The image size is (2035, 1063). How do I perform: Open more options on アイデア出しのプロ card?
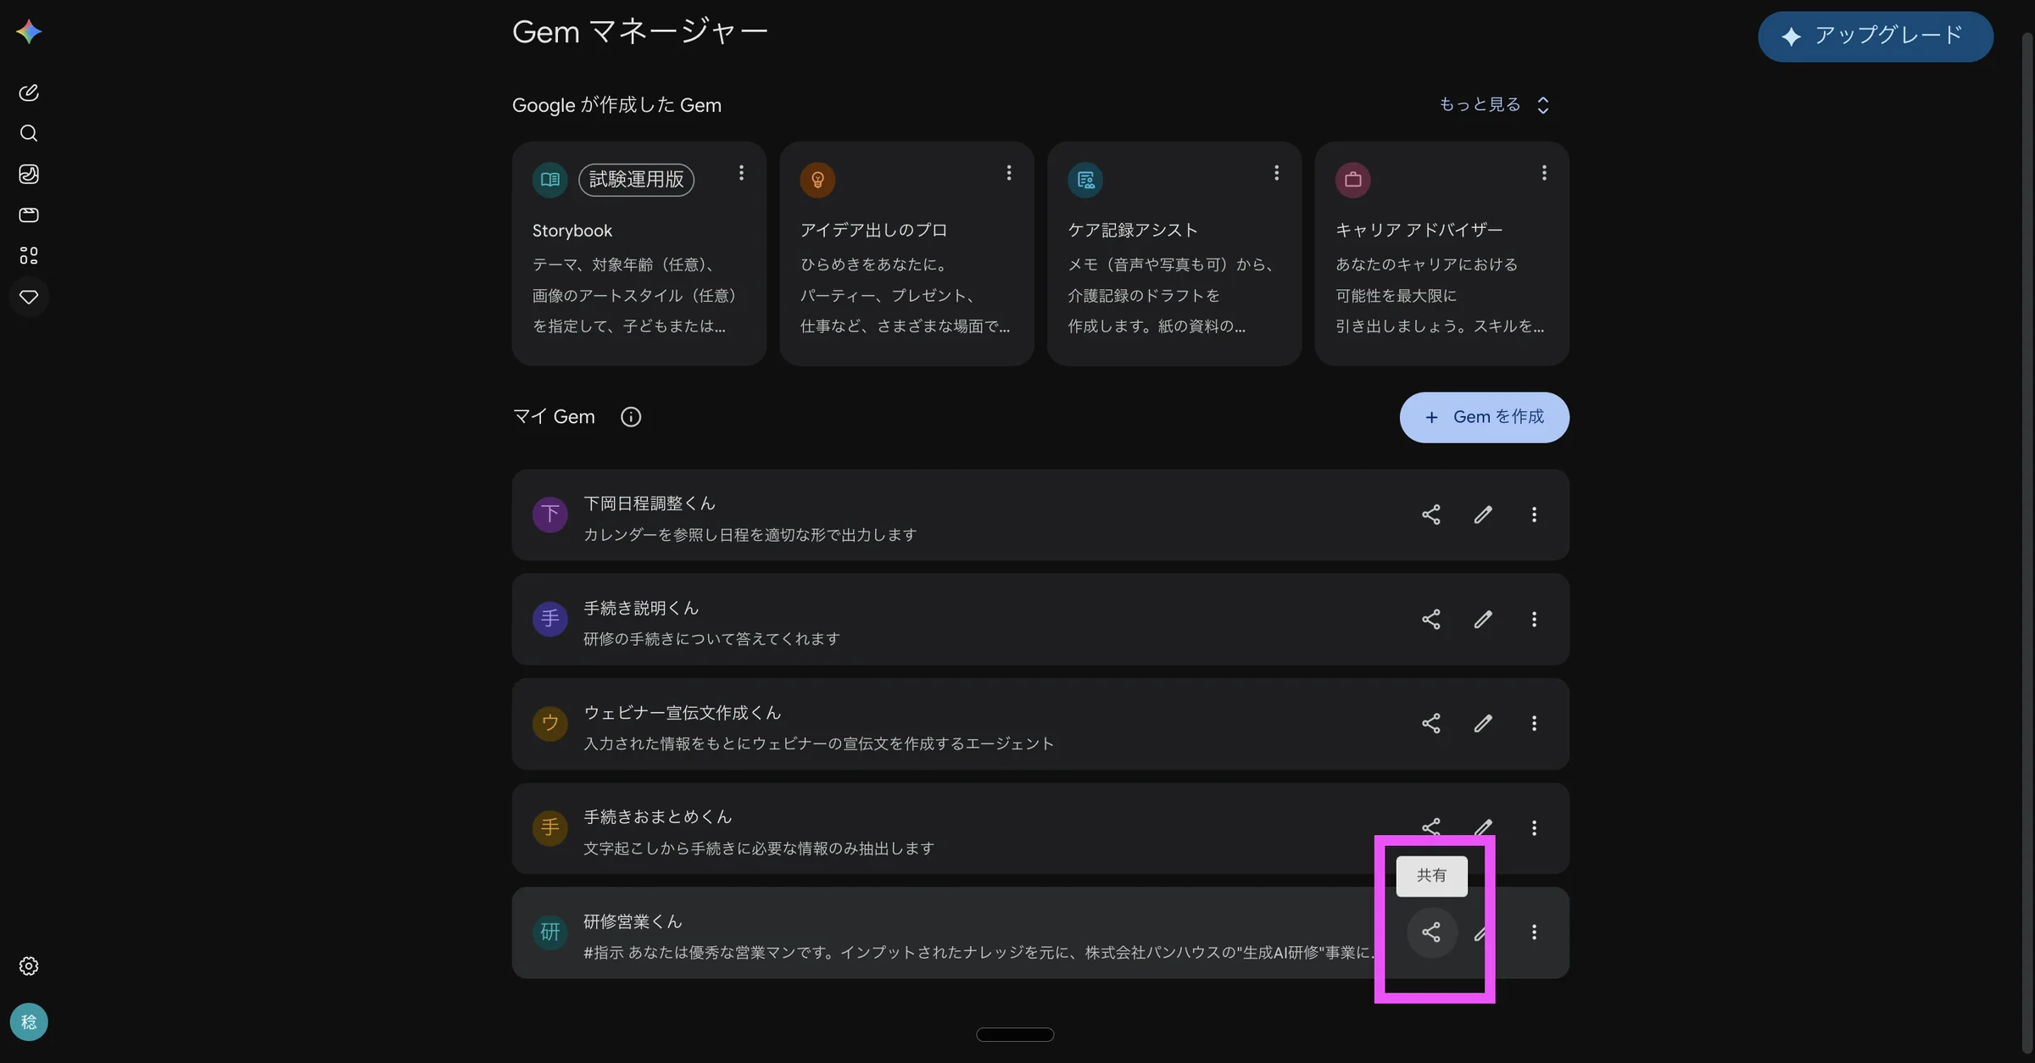(1009, 173)
